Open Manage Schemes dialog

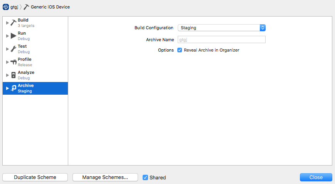[105, 177]
